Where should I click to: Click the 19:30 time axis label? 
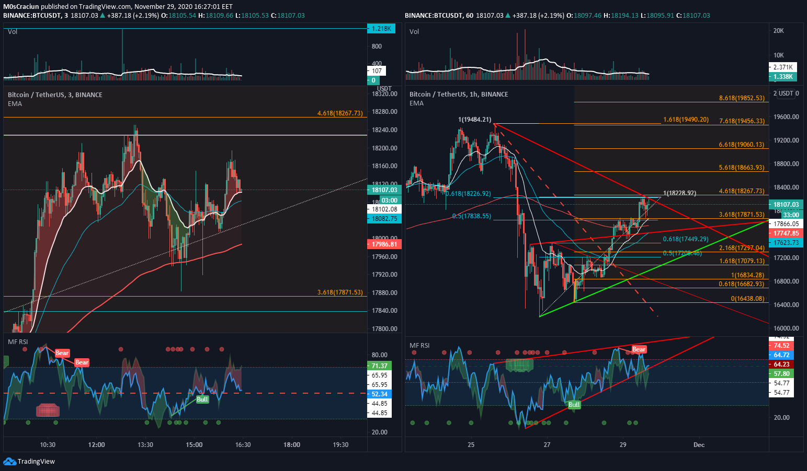pos(340,445)
